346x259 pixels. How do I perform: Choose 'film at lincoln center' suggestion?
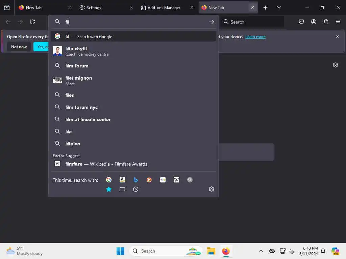tap(133, 119)
